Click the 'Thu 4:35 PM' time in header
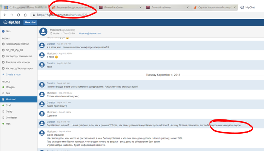 click(69, 33)
